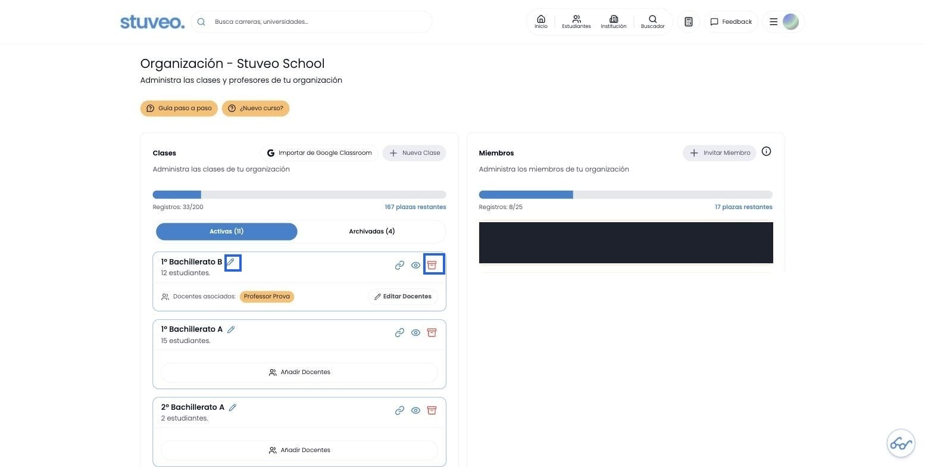
Task: Archive the 1º Bachillerato A class
Action: click(x=432, y=332)
